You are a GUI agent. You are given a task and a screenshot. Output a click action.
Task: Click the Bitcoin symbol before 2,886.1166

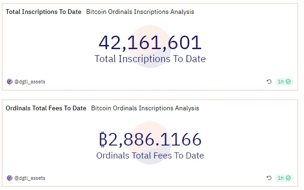point(103,139)
